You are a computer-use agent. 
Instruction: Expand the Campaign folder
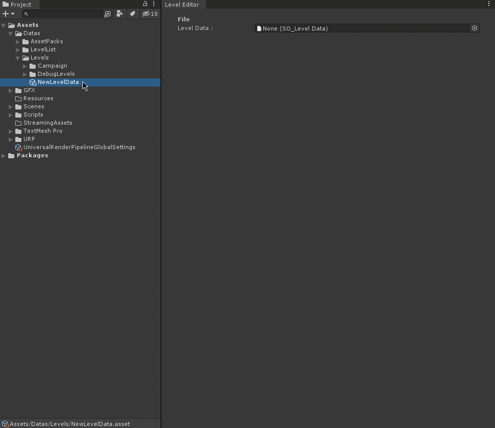pos(25,66)
